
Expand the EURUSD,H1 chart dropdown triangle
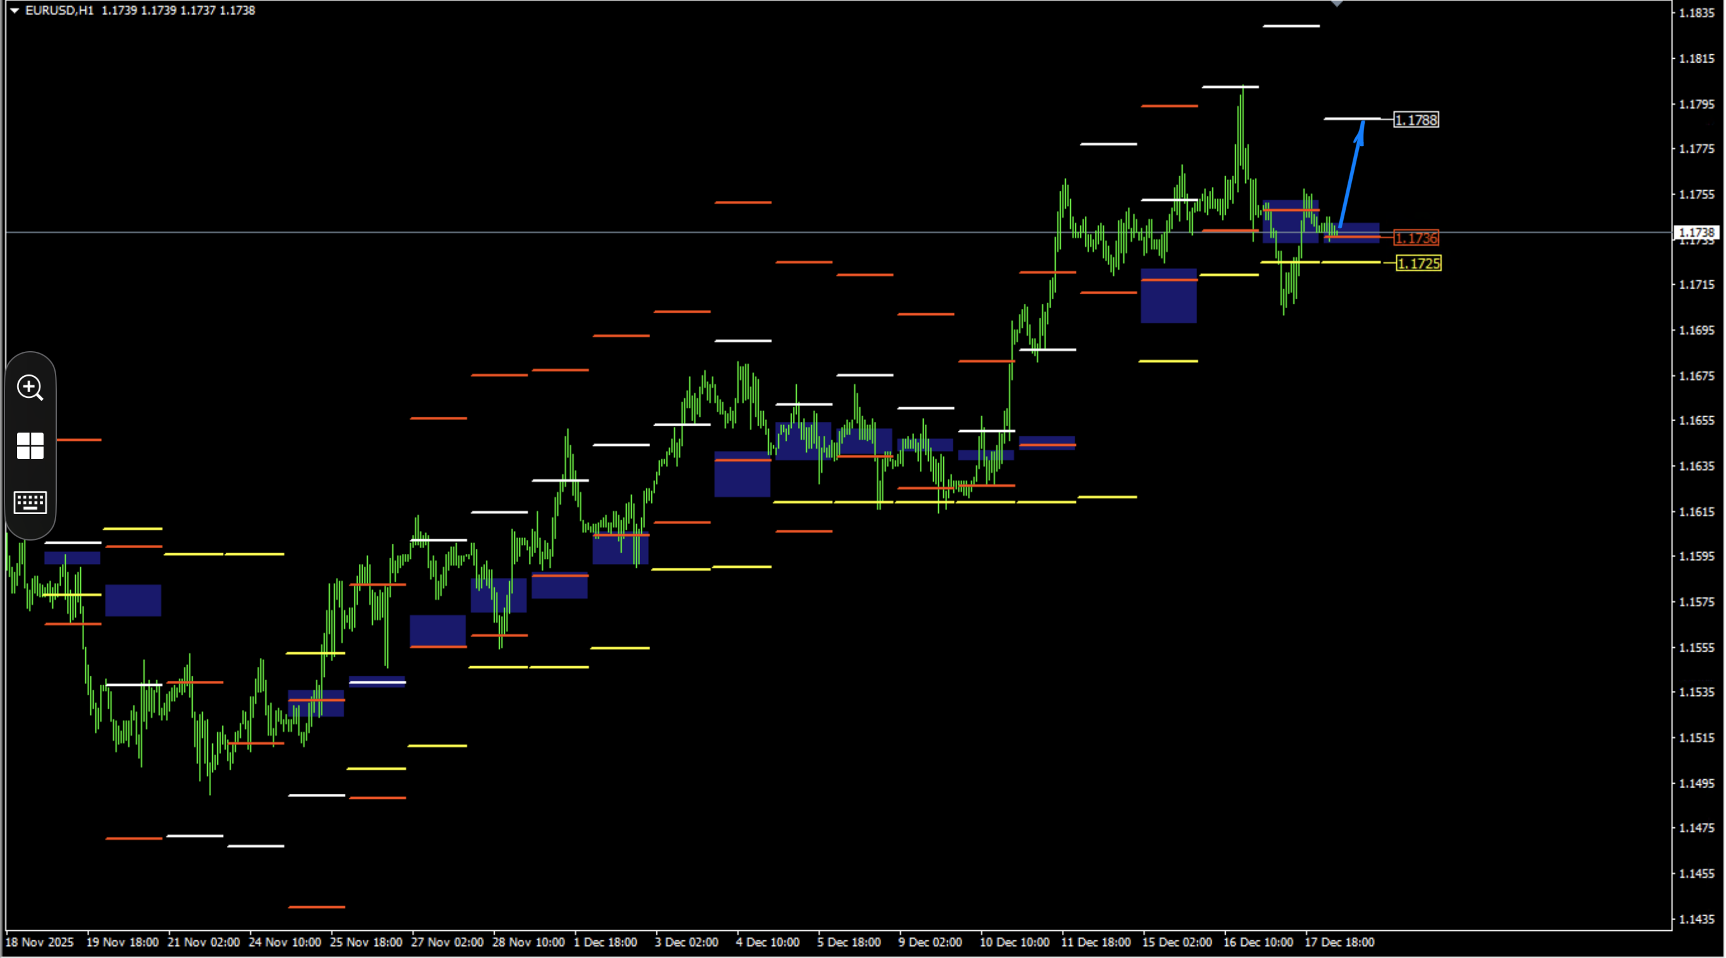pyautogui.click(x=14, y=11)
